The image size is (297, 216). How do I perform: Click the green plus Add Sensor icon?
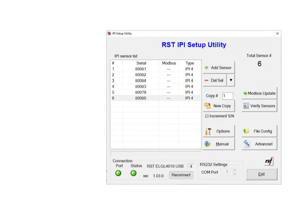(206, 67)
